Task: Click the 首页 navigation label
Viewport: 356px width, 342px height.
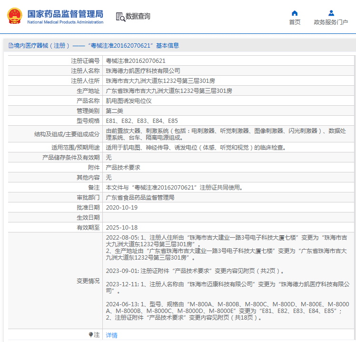Action: (x=295, y=22)
